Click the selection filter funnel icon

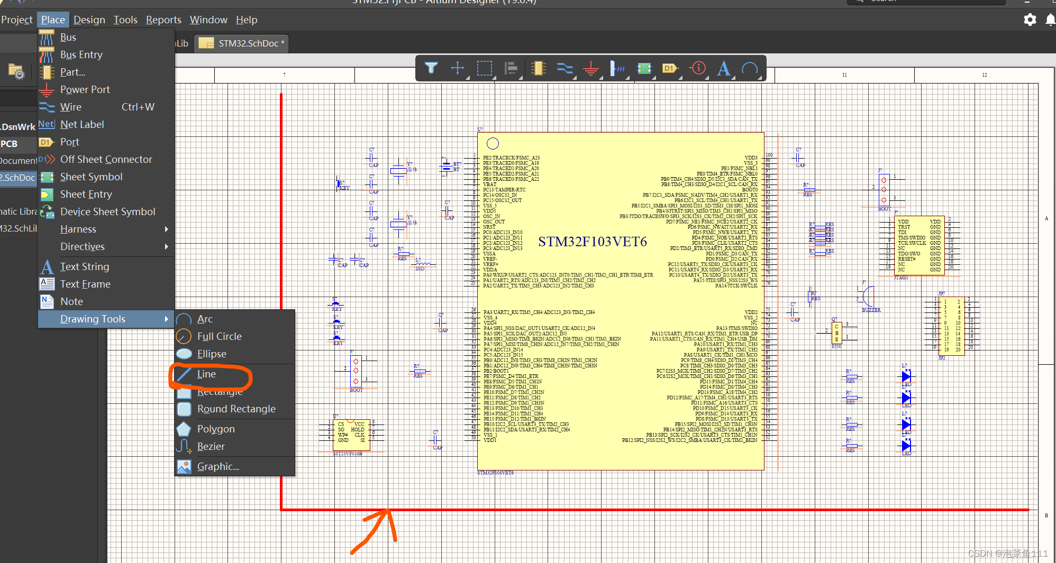(431, 68)
